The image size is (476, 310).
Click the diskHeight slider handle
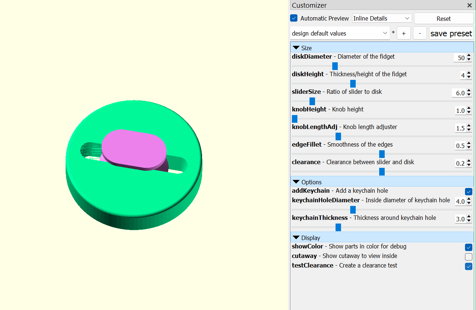353,84
